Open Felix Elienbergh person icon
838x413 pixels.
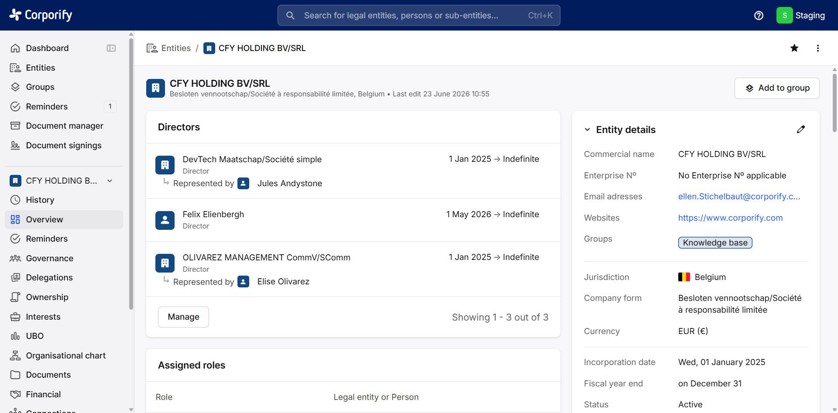point(165,220)
